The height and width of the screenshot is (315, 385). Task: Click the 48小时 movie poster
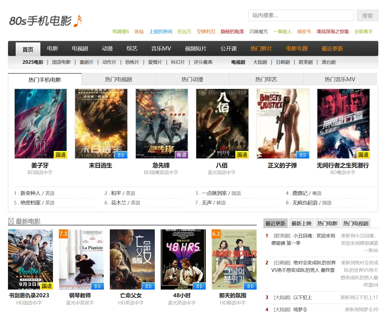point(183,259)
